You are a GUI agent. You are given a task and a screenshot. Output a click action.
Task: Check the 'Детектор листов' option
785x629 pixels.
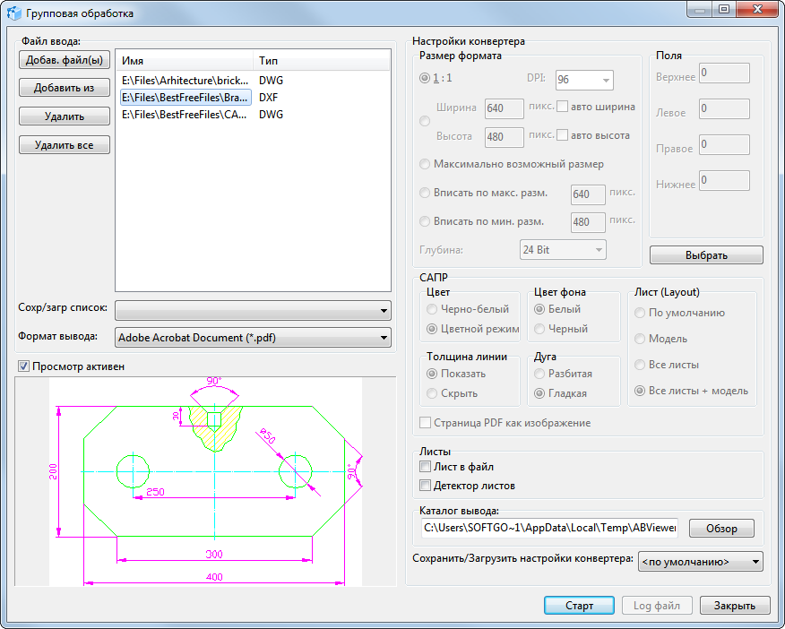pyautogui.click(x=426, y=486)
